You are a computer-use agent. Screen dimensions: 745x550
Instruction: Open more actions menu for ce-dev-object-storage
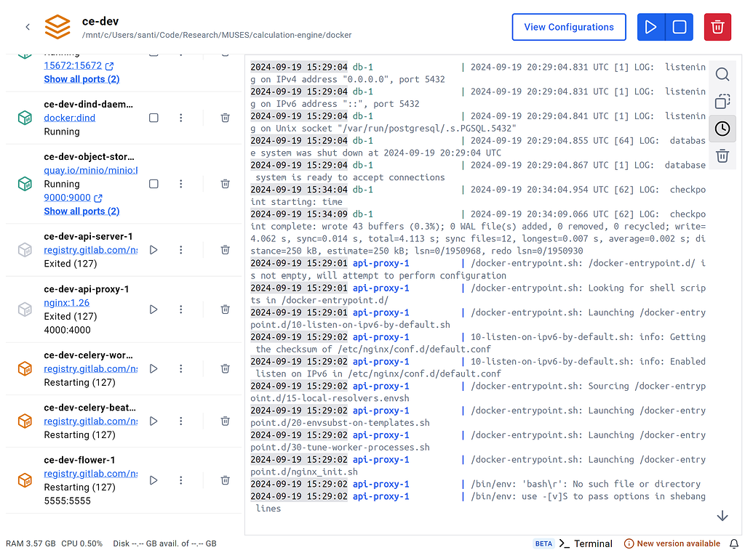click(x=181, y=184)
